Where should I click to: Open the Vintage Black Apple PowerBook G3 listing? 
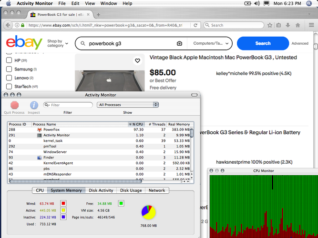coord(223,57)
